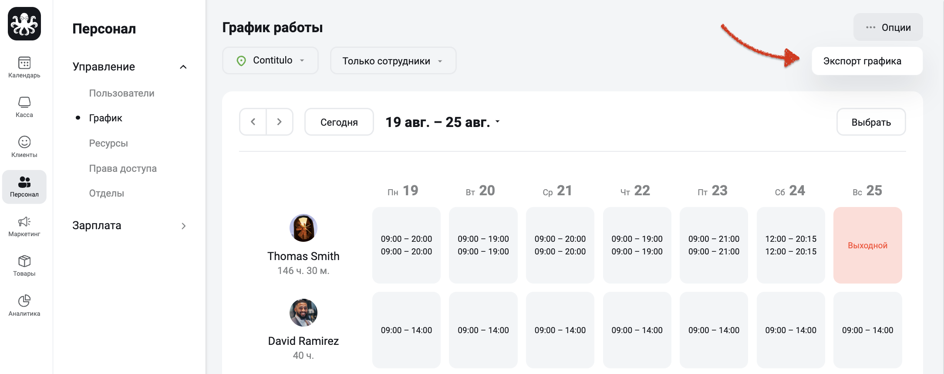Open David Ramirez's Monday 19 shift cell

pyautogui.click(x=406, y=330)
